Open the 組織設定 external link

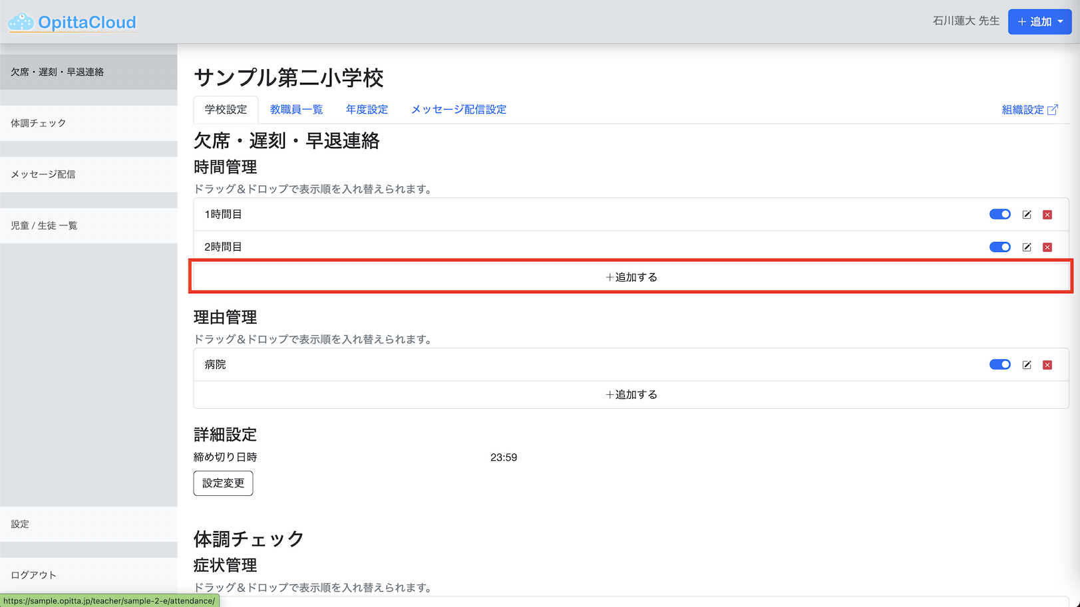[1029, 110]
